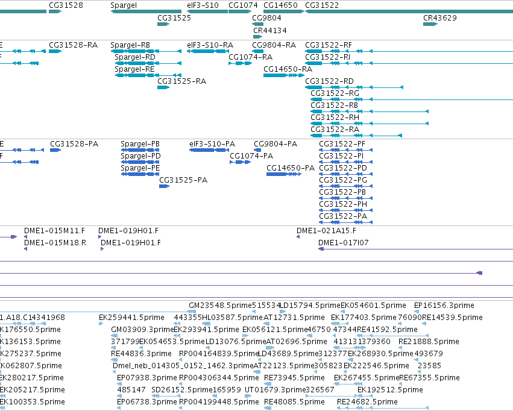Click protein CG14650-PA
The height and width of the screenshot is (411, 513).
pyautogui.click(x=284, y=174)
